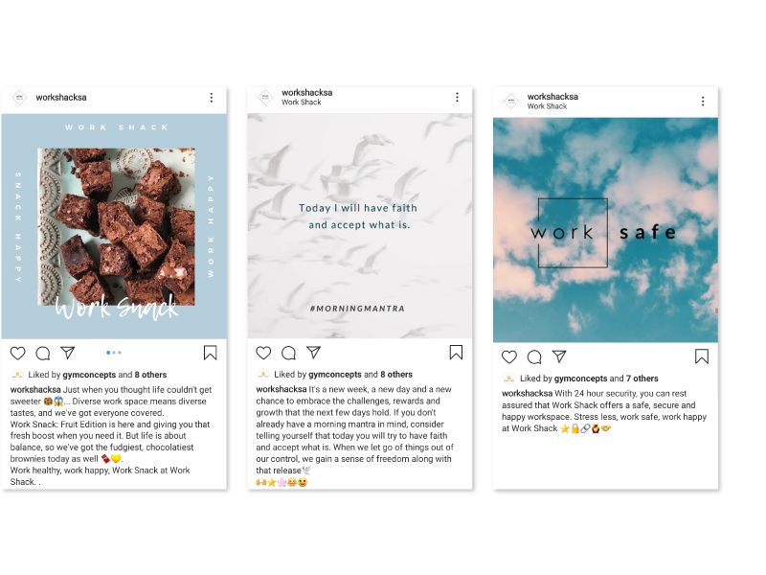Open workshacksa profile from brownie post header
Image resolution: width=766 pixels, height=575 pixels.
(61, 98)
